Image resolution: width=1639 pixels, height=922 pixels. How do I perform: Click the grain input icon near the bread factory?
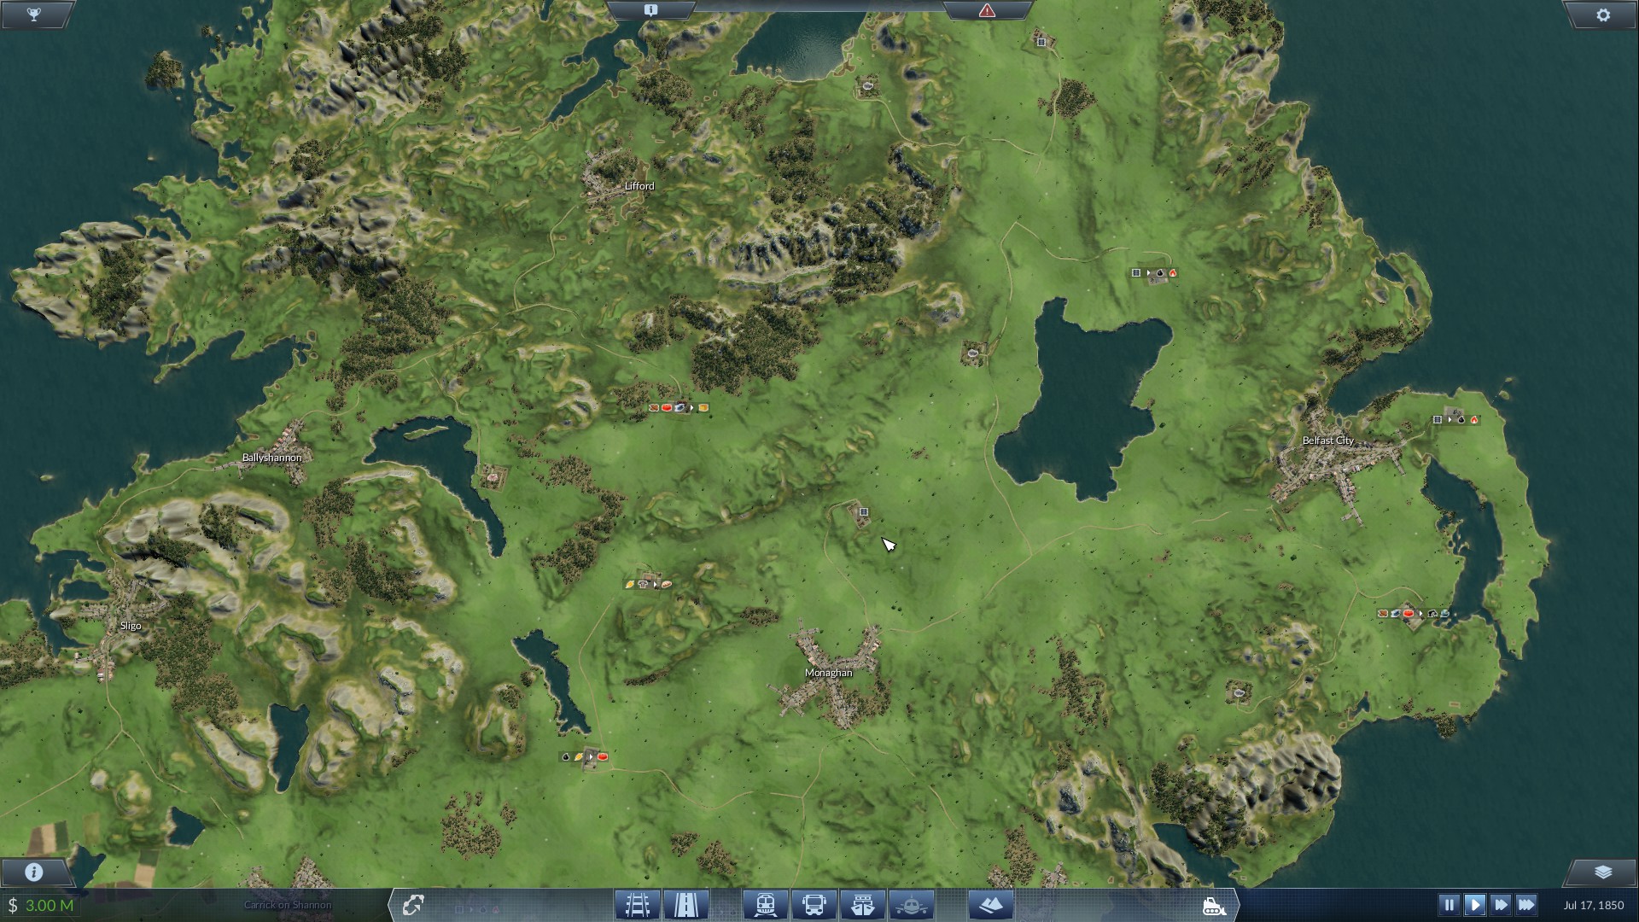pos(630,585)
